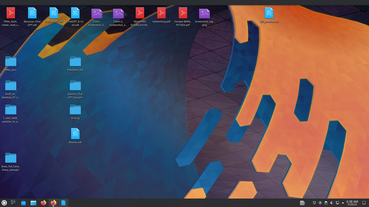The image size is (369, 207).
Task: Open the 6:38 AM clock calendar
Action: 352,203
